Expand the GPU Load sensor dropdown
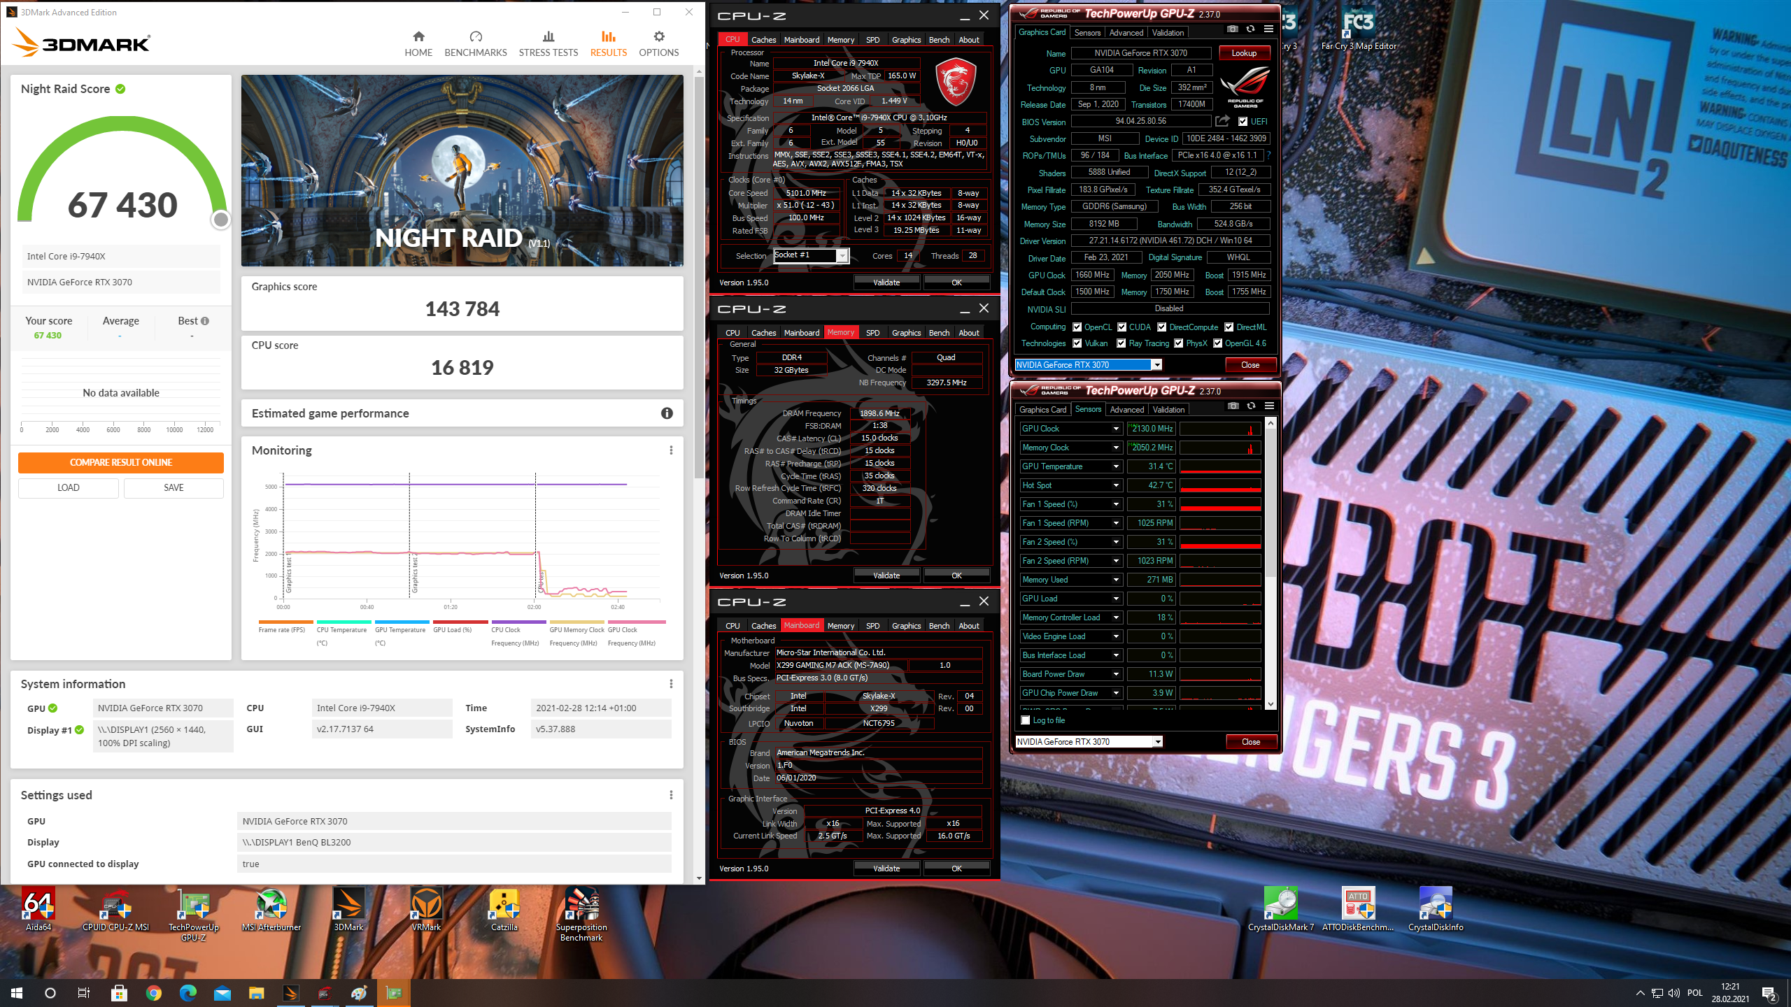 [1116, 599]
